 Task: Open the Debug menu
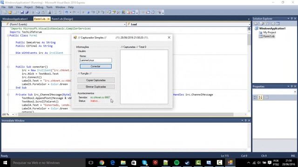(39, 7)
